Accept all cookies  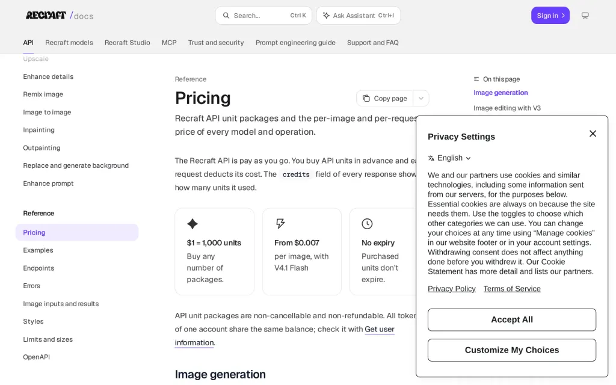click(512, 320)
